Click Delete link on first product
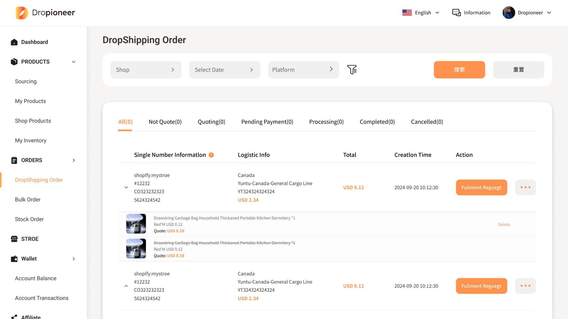Screen dimensions: 568x319 (x=504, y=225)
